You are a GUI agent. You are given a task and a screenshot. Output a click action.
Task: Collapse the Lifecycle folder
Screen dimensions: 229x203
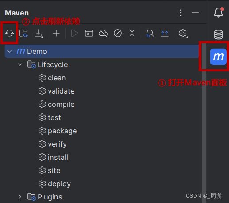click(20, 64)
